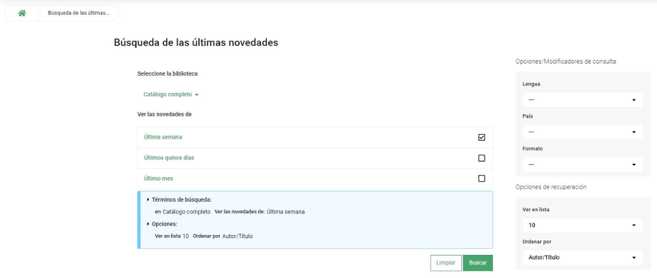Screen dimensions: 657x278
Task: Open the Lengua dropdown
Action: coord(582,100)
